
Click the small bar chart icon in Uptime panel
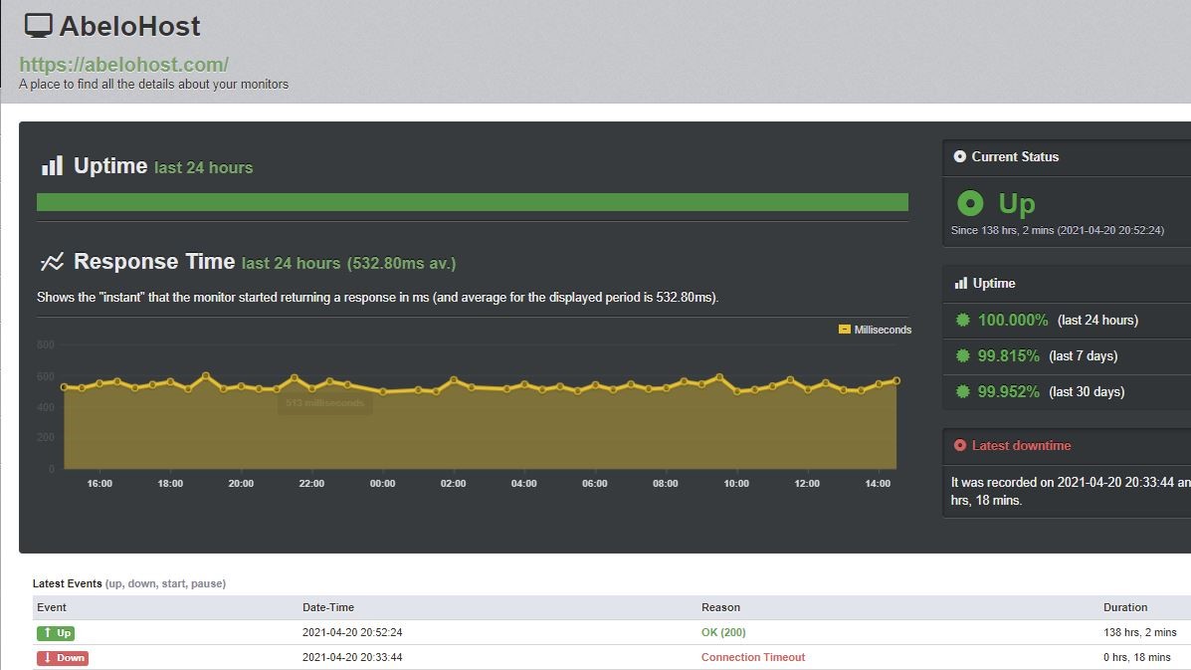[x=961, y=284]
